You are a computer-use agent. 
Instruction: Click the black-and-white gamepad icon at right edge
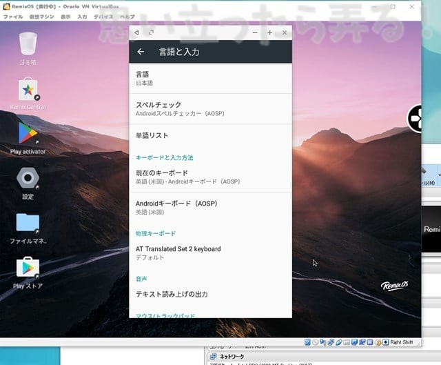[x=415, y=119]
